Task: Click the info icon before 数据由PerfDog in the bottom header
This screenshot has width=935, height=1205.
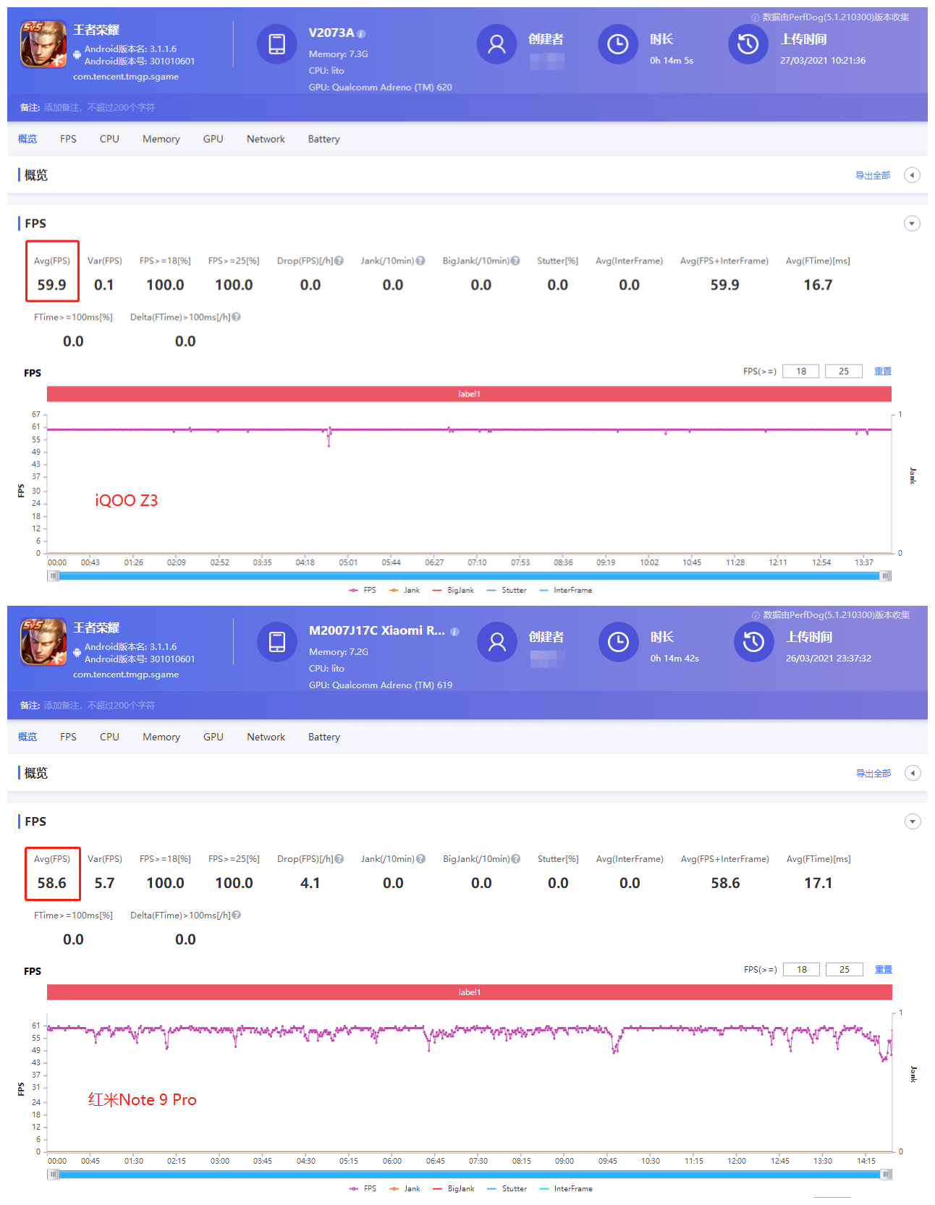Action: point(756,615)
